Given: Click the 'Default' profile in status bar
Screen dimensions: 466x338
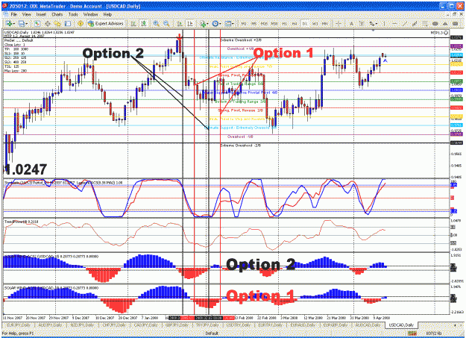Looking at the screenshot, I should point(212,334).
